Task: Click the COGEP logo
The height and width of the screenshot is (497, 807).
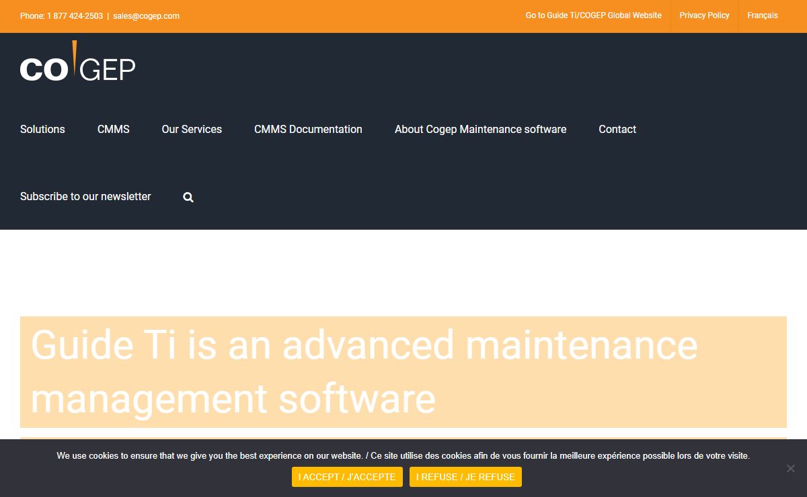Action: coord(78,61)
